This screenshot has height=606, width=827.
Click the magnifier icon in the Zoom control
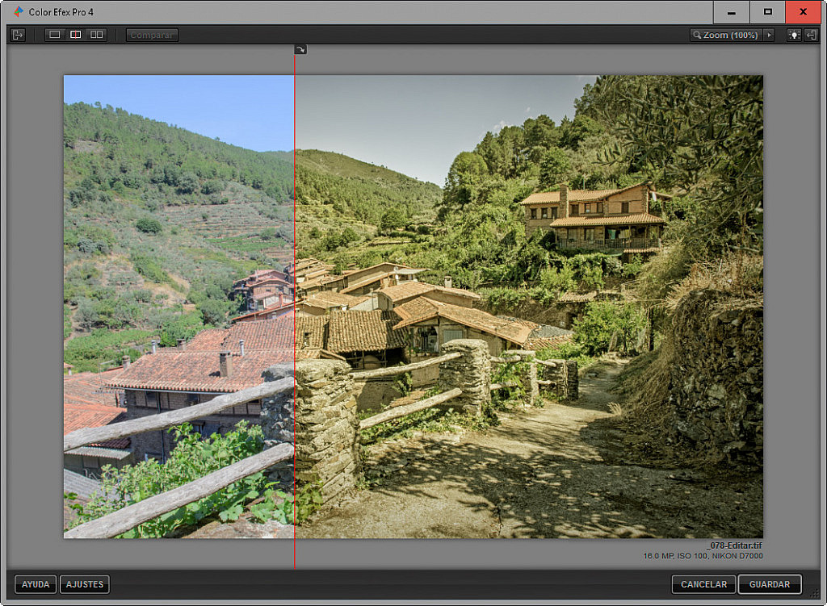point(696,35)
